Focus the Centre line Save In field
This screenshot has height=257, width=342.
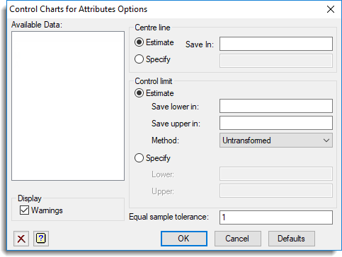tap(276, 44)
